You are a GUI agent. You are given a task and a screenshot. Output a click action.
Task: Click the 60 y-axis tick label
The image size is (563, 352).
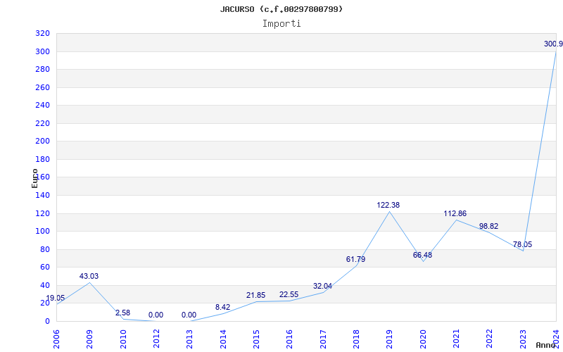45,268
